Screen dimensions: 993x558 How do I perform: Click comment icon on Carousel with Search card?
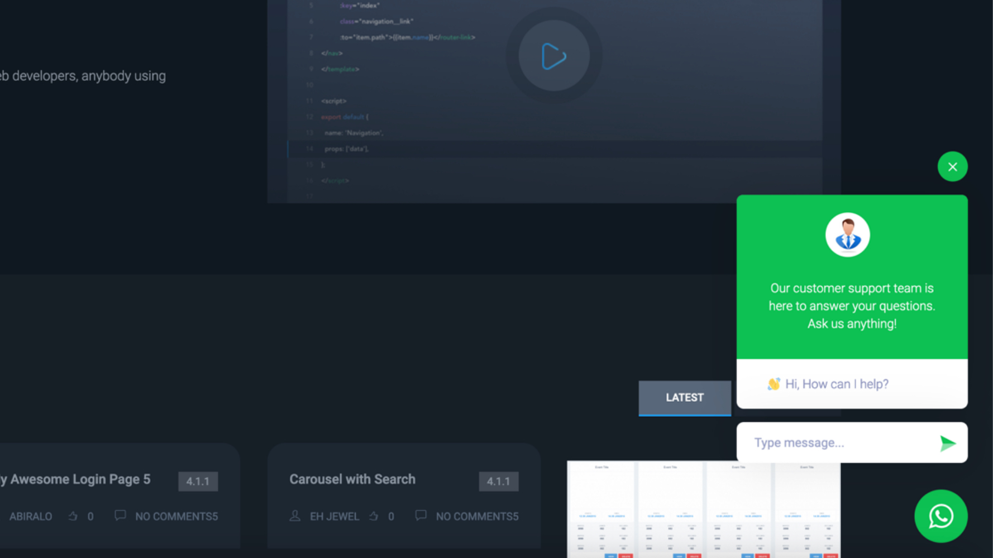tap(421, 516)
